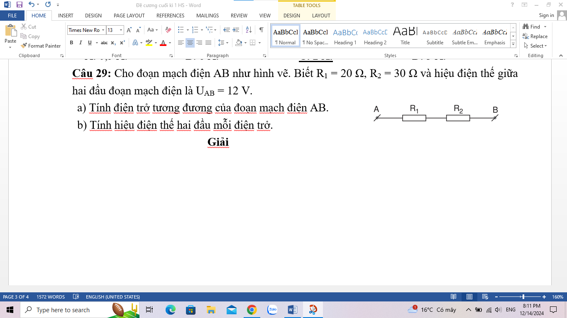
Task: Apply subscript formatting
Action: click(x=113, y=43)
